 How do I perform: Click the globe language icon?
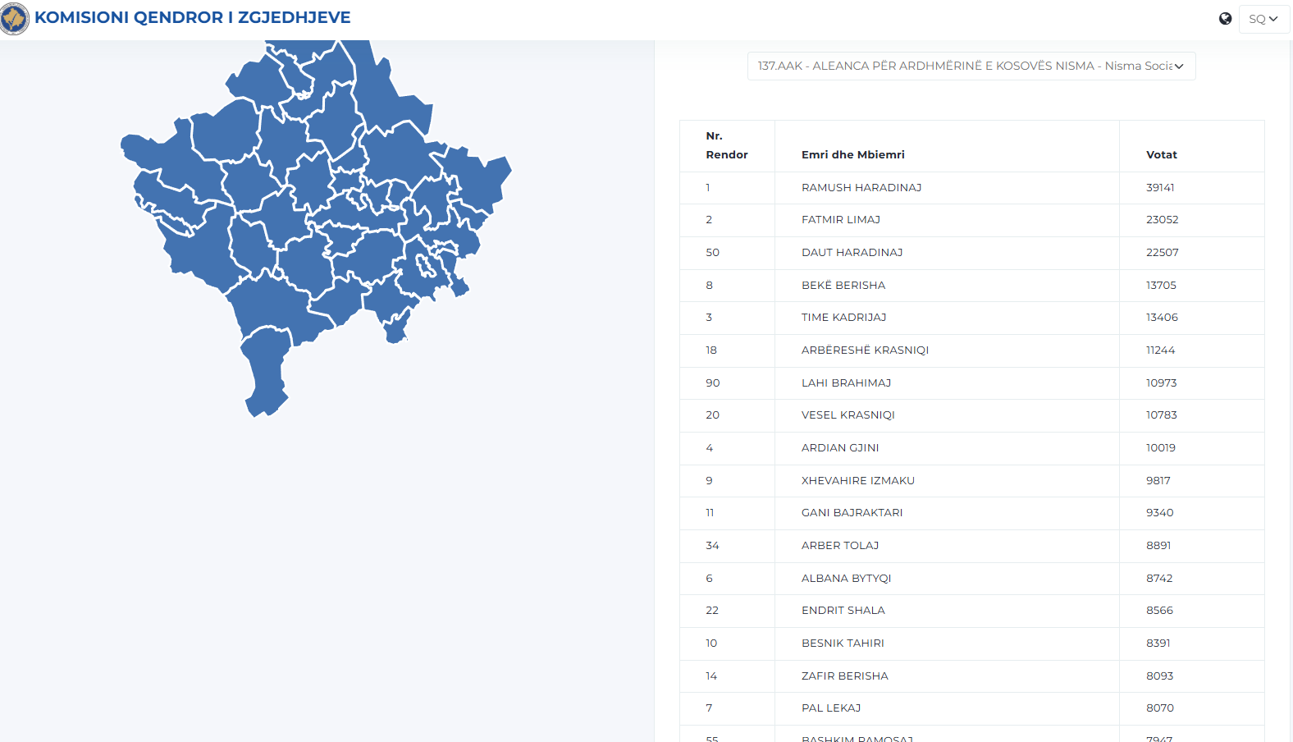tap(1225, 19)
